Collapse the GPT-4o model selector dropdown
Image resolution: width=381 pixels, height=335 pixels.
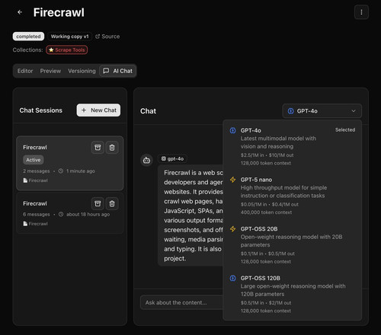click(322, 111)
